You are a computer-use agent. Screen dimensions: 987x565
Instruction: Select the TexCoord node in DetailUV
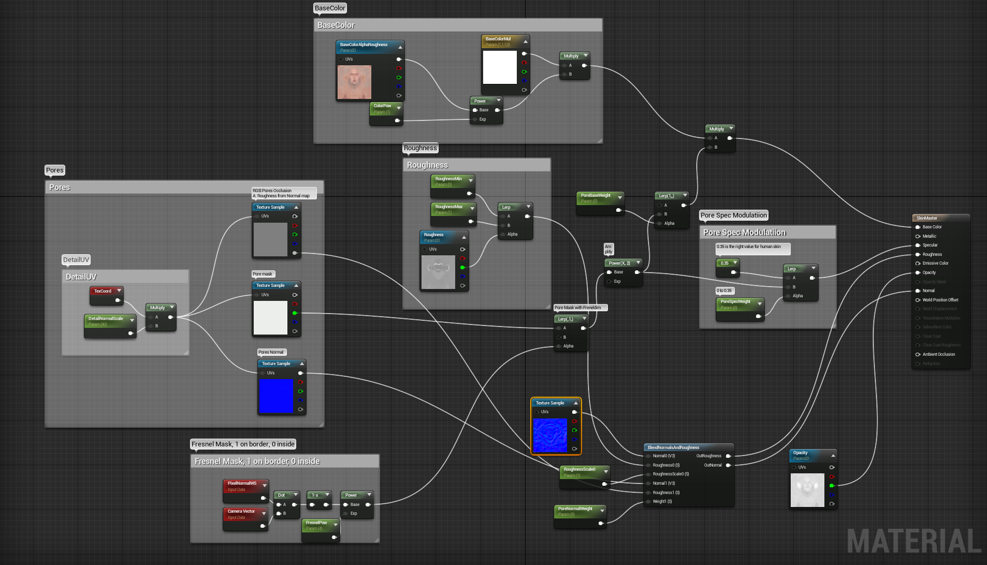tap(106, 296)
